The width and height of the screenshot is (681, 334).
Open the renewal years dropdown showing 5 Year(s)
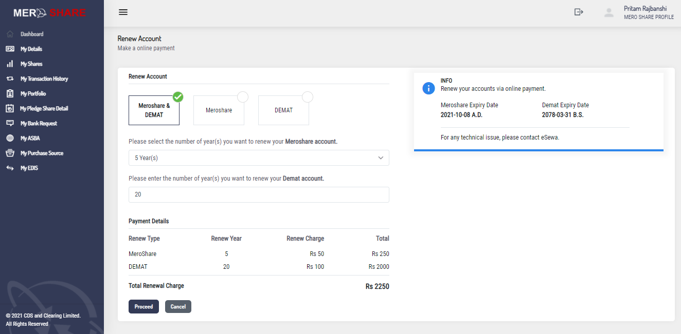pos(259,158)
